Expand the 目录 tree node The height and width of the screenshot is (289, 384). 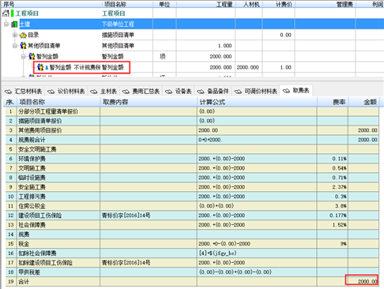[x=15, y=35]
